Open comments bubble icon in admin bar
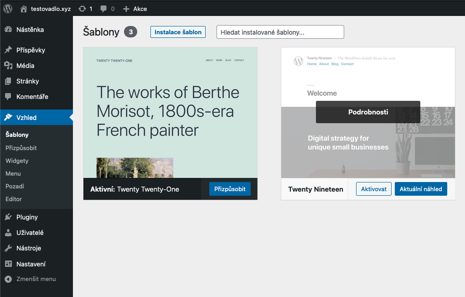 pos(103,9)
